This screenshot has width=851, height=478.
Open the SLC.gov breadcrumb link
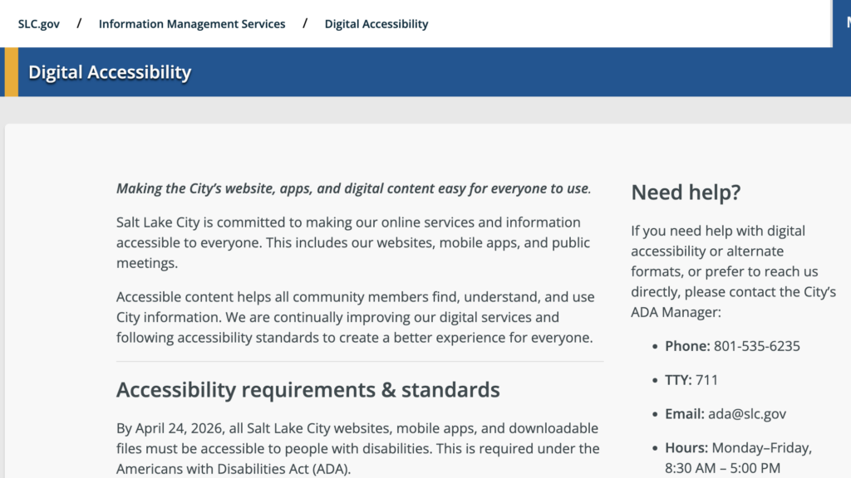click(x=39, y=24)
